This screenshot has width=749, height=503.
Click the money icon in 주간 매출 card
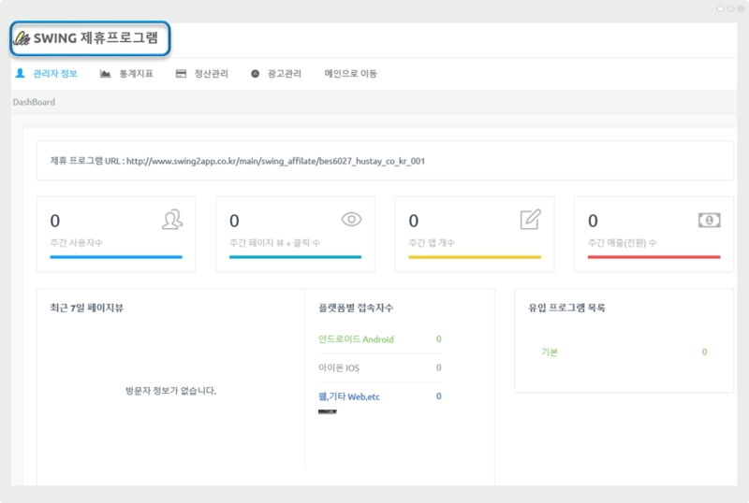tap(709, 220)
